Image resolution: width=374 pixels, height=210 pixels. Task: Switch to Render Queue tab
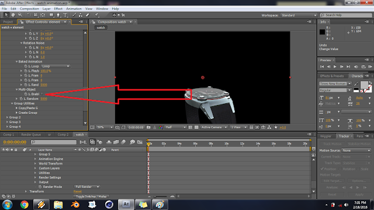click(31, 135)
